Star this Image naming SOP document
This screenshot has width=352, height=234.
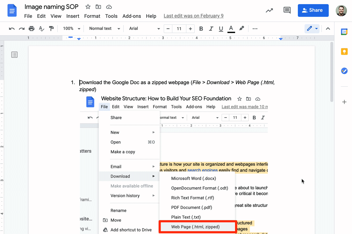(x=88, y=7)
